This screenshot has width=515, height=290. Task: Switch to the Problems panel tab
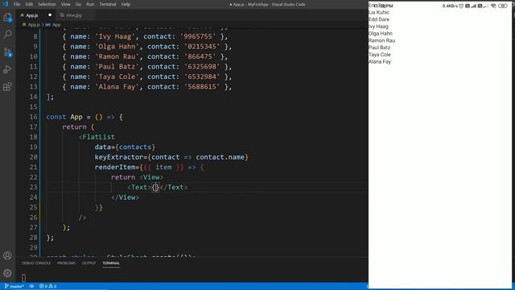66,263
